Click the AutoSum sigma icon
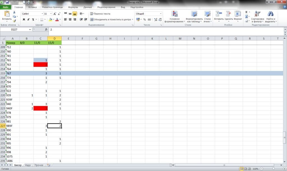 pyautogui.click(x=246, y=12)
